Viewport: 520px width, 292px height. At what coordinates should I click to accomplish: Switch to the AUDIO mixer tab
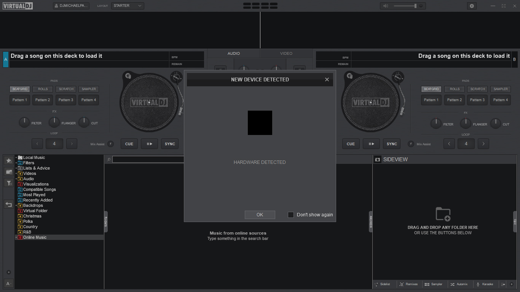tap(234, 53)
